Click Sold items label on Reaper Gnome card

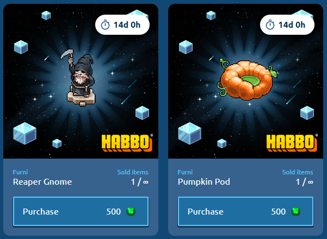click(x=133, y=172)
